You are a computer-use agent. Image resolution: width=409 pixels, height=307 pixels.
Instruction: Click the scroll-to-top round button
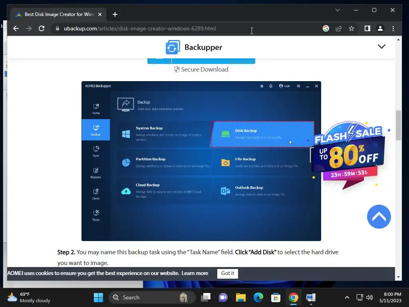379,216
